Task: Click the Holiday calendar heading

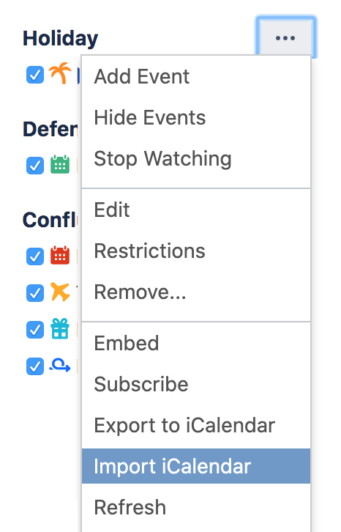Action: (60, 38)
